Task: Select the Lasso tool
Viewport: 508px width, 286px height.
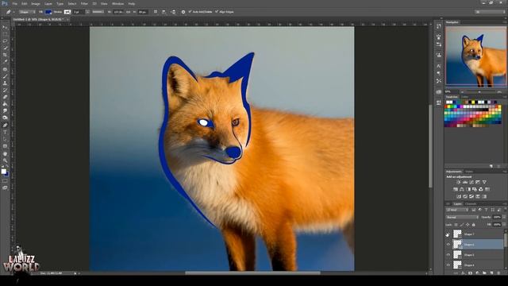Action: coord(5,41)
